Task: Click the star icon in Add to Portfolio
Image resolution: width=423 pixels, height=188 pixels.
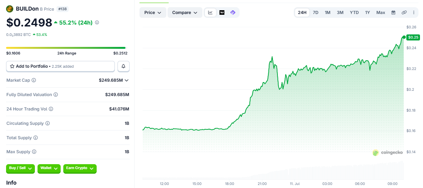Action: point(12,66)
